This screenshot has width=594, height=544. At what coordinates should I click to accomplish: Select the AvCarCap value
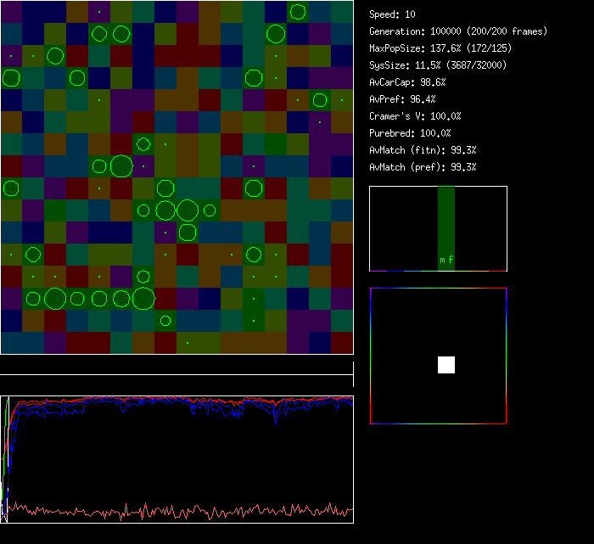pyautogui.click(x=408, y=82)
